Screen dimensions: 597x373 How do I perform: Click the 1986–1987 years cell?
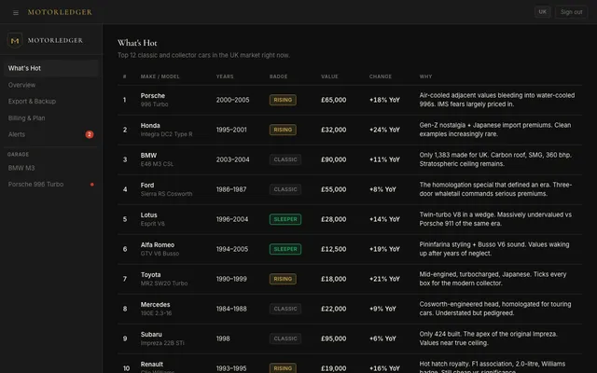click(231, 189)
